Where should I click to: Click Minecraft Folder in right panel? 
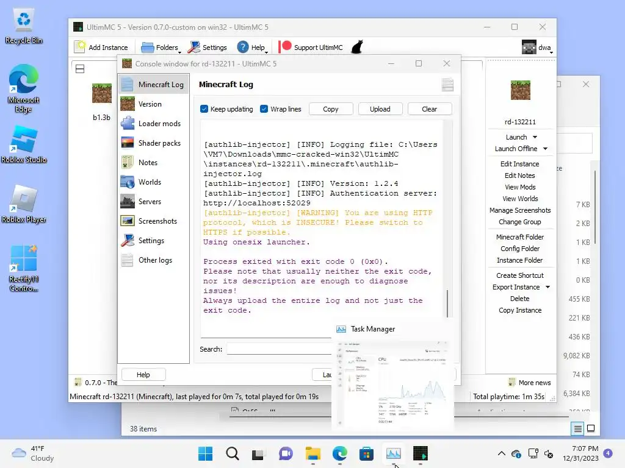point(520,237)
